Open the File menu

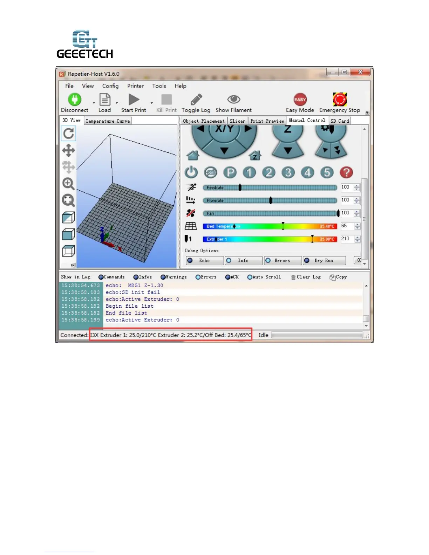pyautogui.click(x=69, y=86)
